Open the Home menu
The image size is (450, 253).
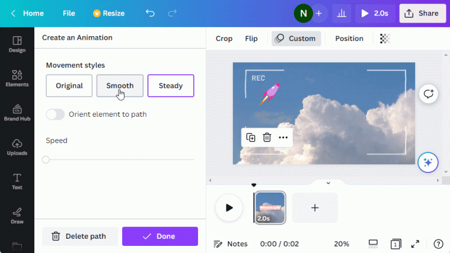click(33, 13)
